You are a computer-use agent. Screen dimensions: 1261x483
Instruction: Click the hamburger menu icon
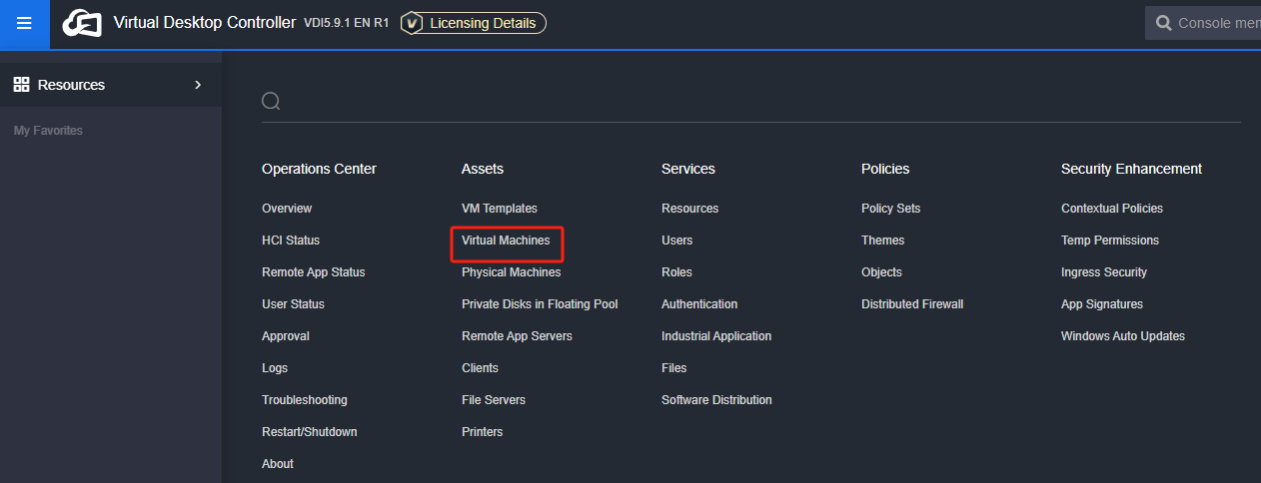(x=24, y=23)
